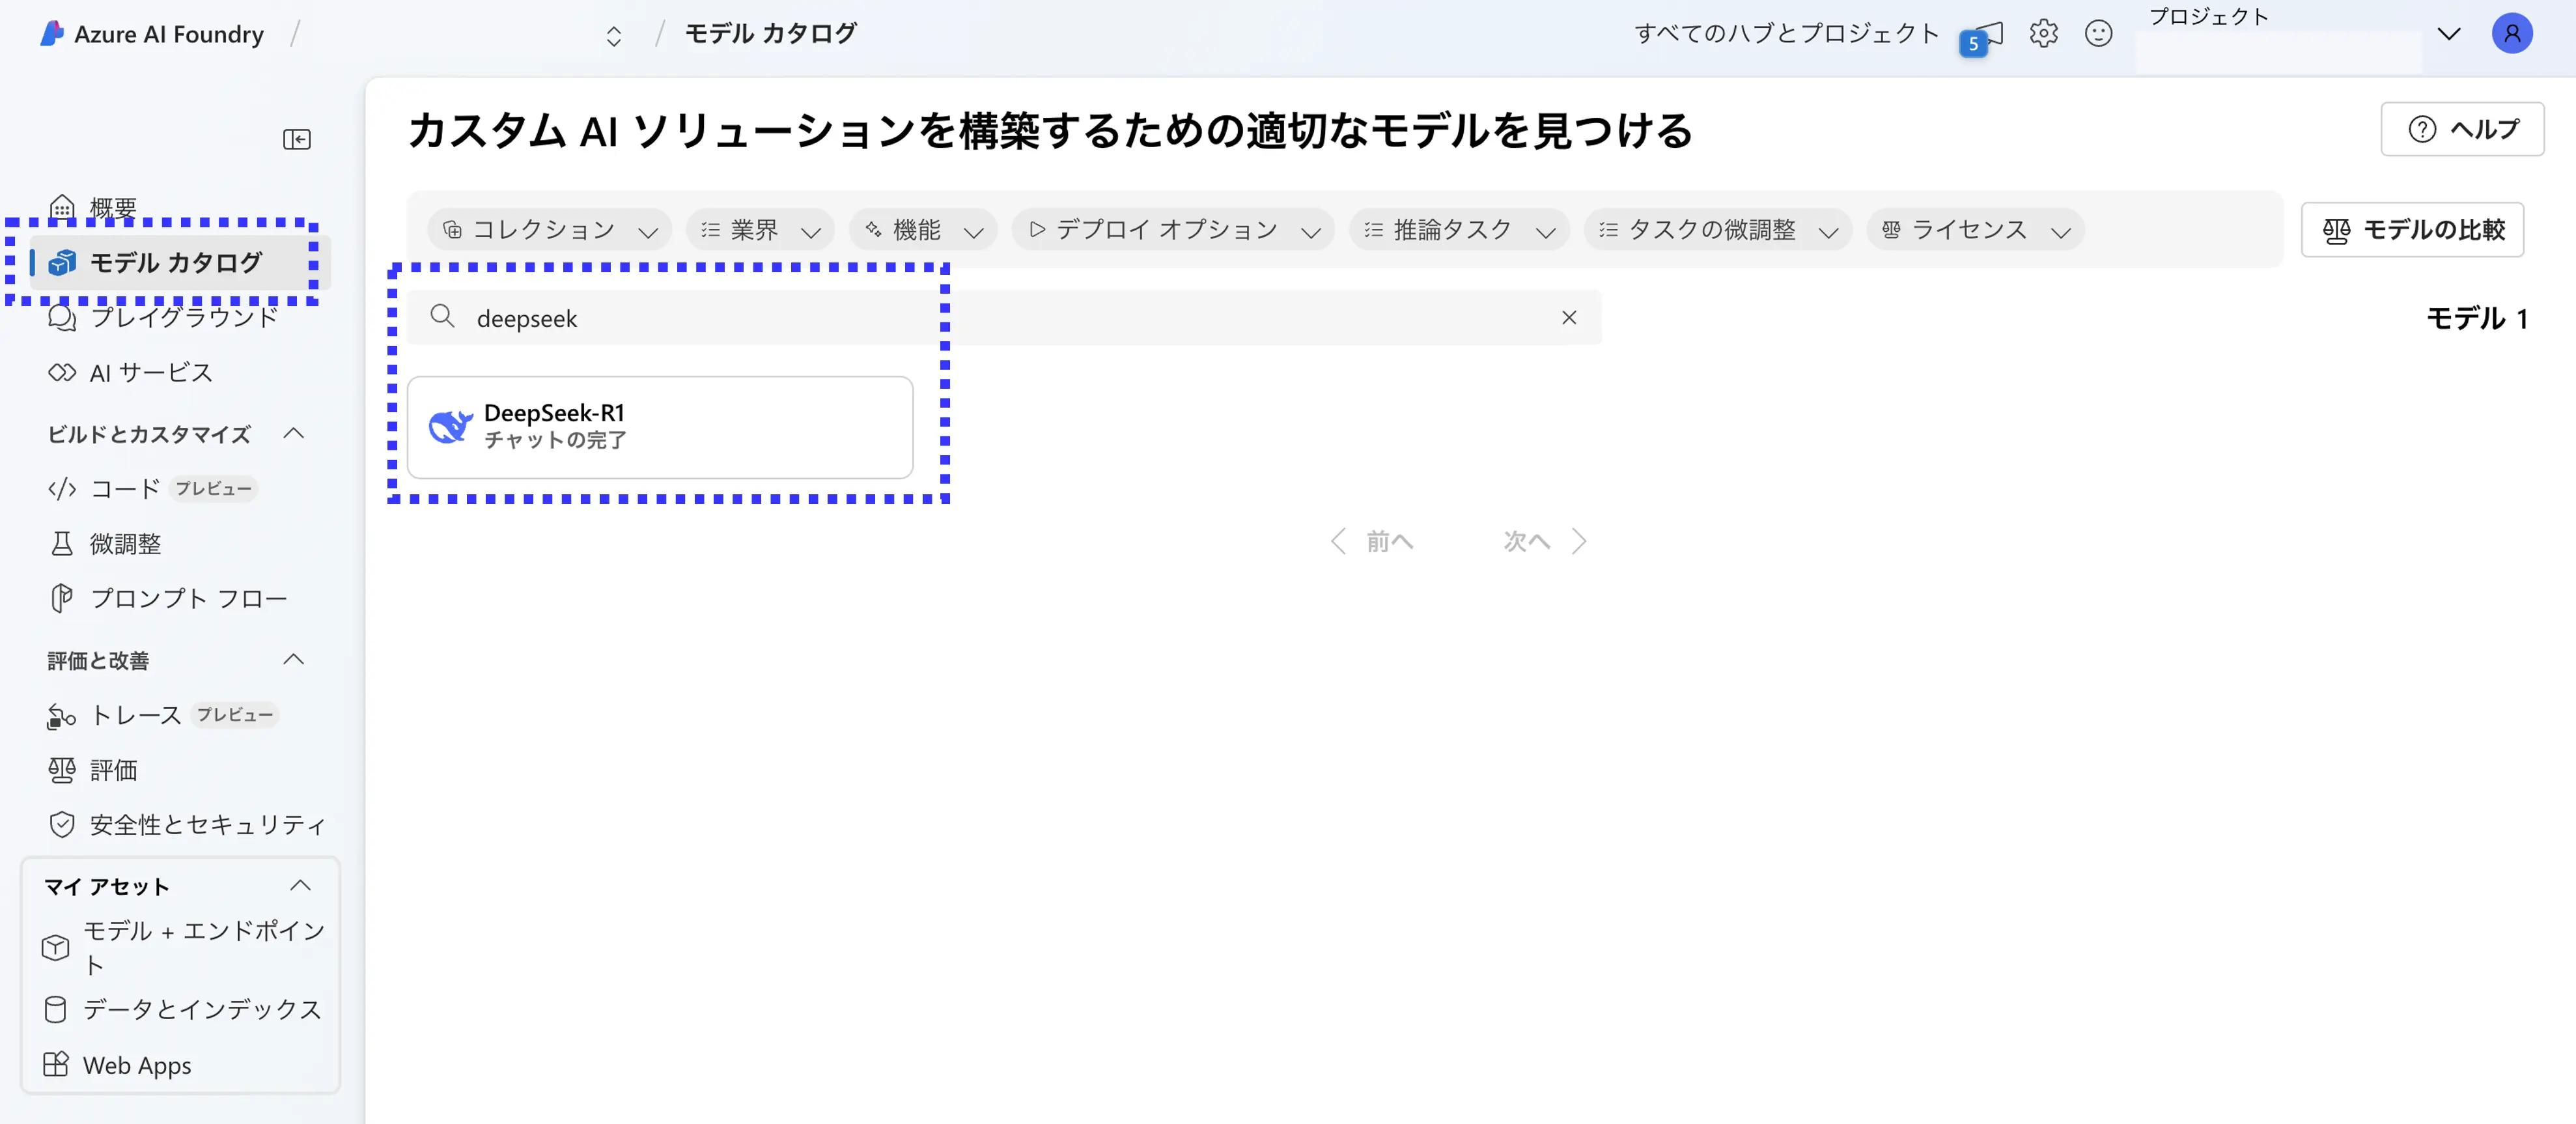The width and height of the screenshot is (2576, 1124).
Task: Open 安全性とセキュリティ page
Action: click(x=188, y=824)
